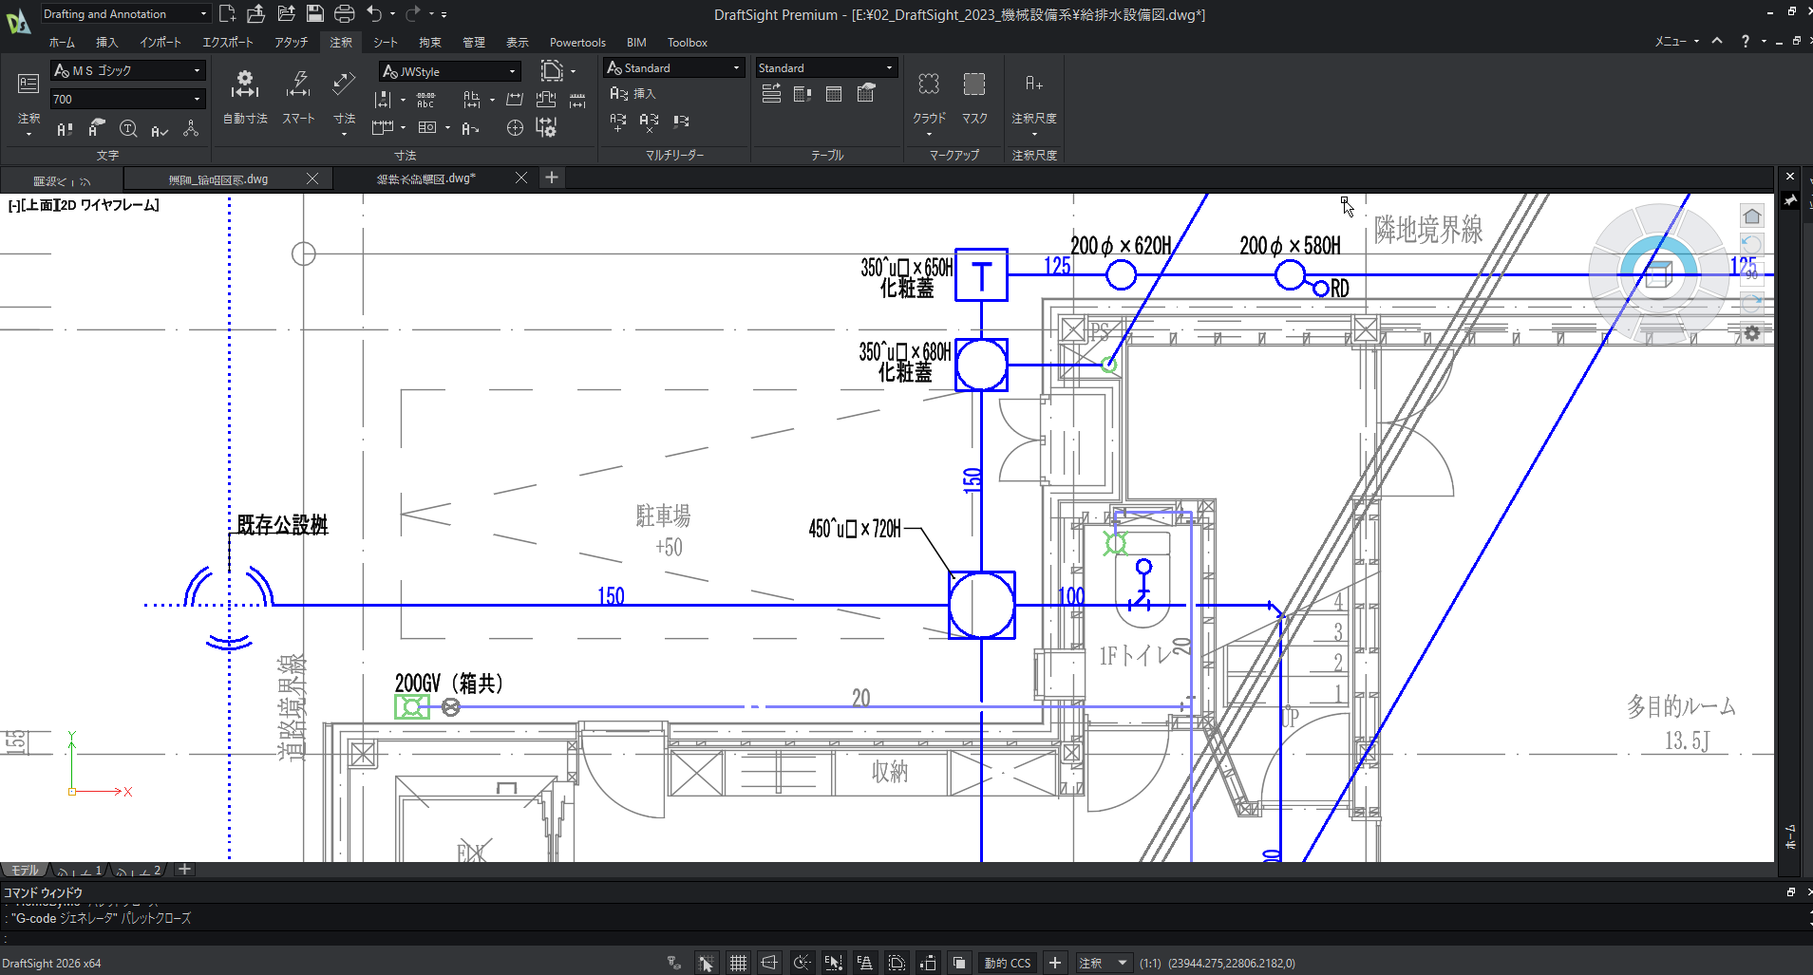Toggle grid display in status bar
Viewport: 1813px width, 975px height.
coord(738,963)
